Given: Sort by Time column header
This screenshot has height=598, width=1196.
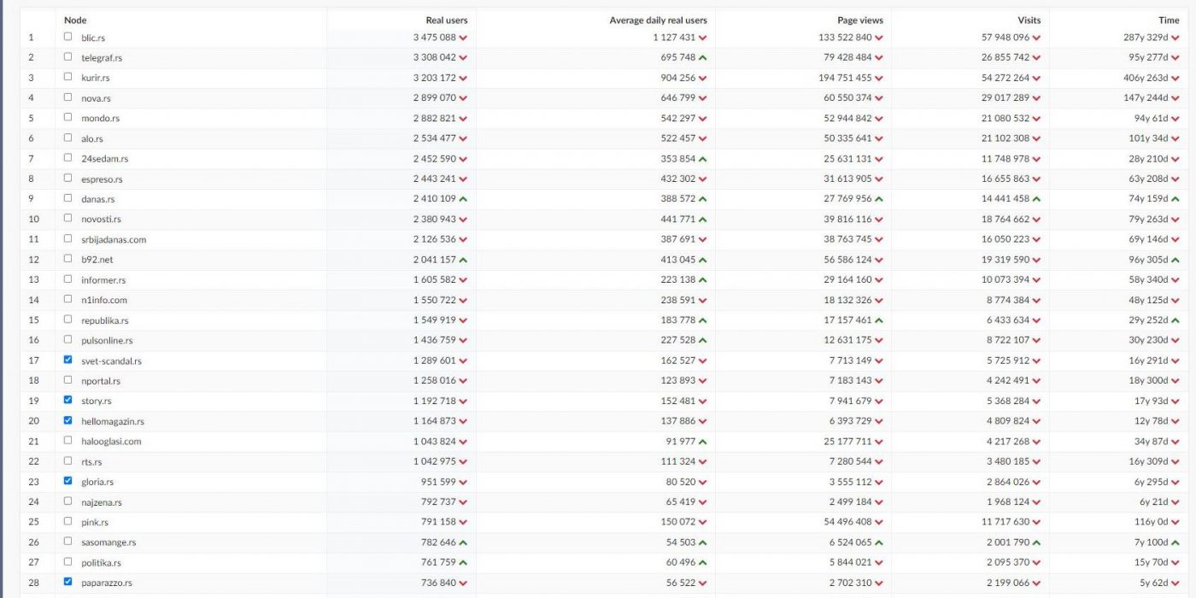Looking at the screenshot, I should (x=1170, y=20).
